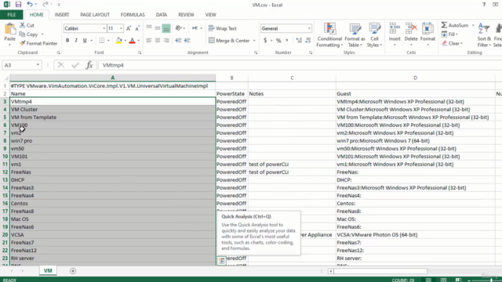This screenshot has width=502, height=282.
Task: Click Decrease Decimal icon
Action: (x=307, y=41)
